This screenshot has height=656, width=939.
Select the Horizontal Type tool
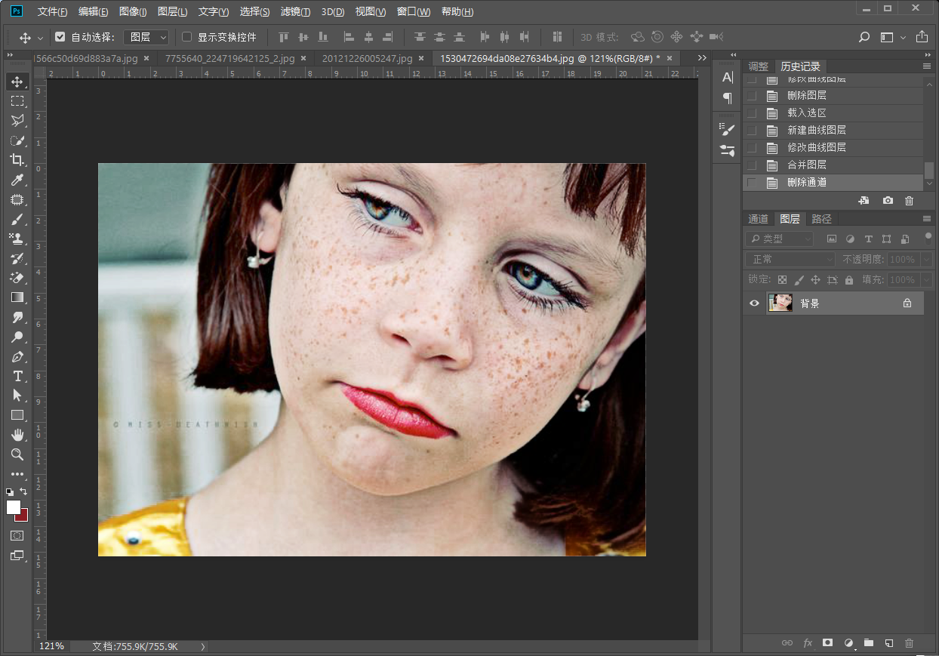click(x=17, y=376)
